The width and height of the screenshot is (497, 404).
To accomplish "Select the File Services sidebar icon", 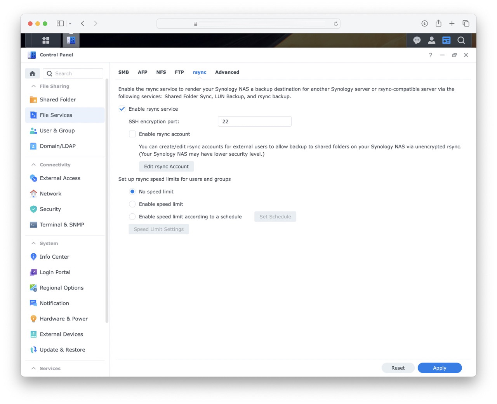I will point(33,115).
